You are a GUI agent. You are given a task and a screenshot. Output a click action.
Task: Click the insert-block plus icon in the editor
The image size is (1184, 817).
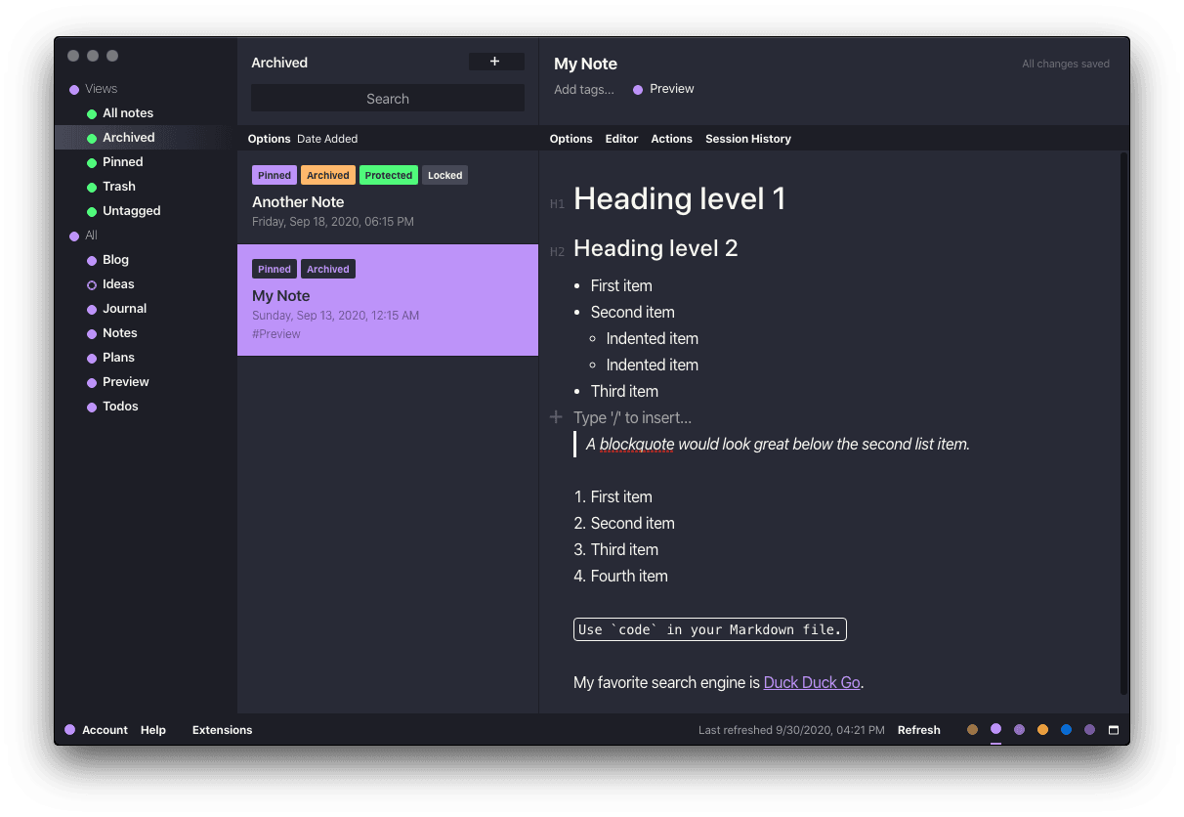pyautogui.click(x=556, y=417)
